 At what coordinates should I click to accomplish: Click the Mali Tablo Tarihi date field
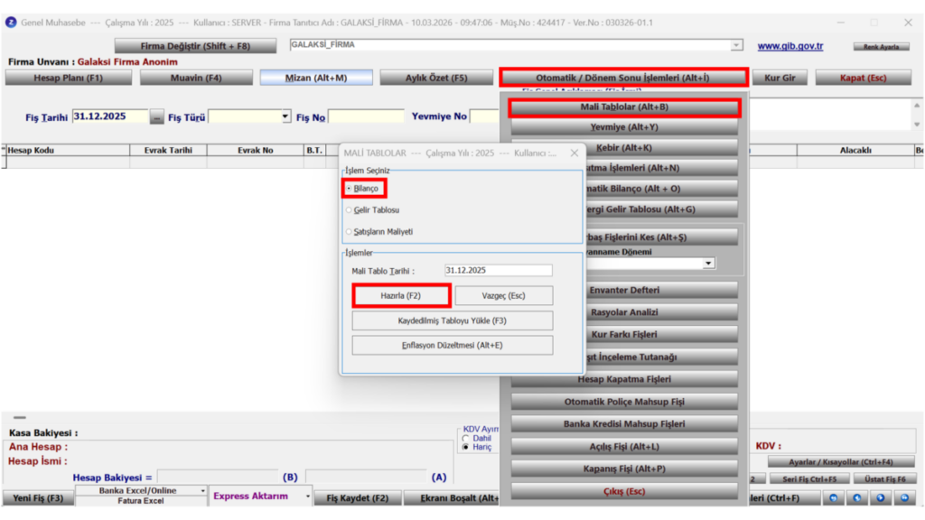pyautogui.click(x=499, y=271)
